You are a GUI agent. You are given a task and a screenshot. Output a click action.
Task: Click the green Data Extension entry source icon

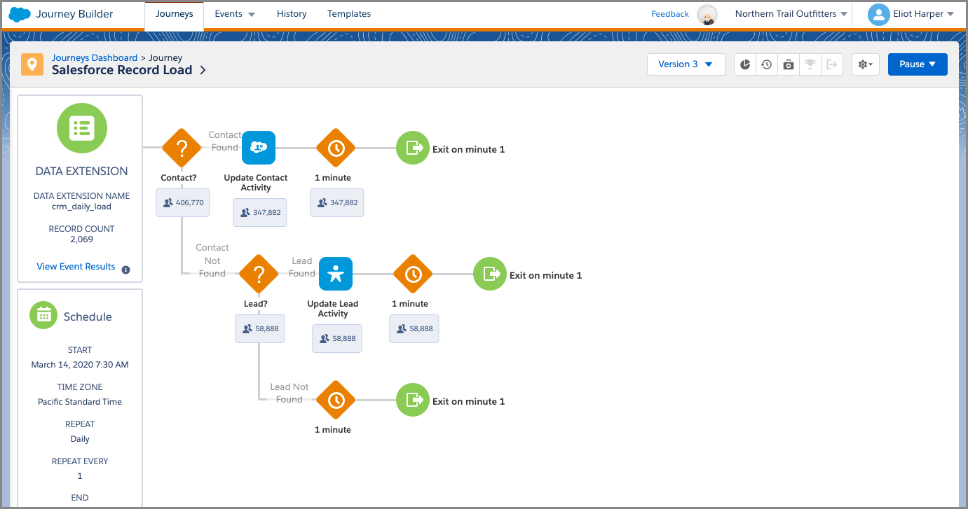[82, 128]
